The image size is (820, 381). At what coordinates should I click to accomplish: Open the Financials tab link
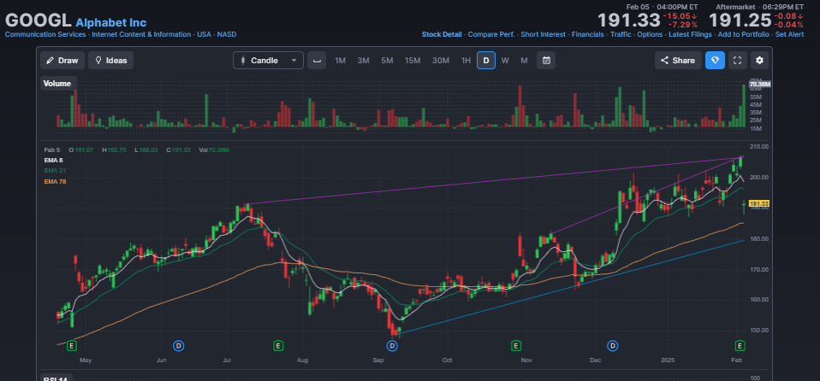tap(588, 34)
